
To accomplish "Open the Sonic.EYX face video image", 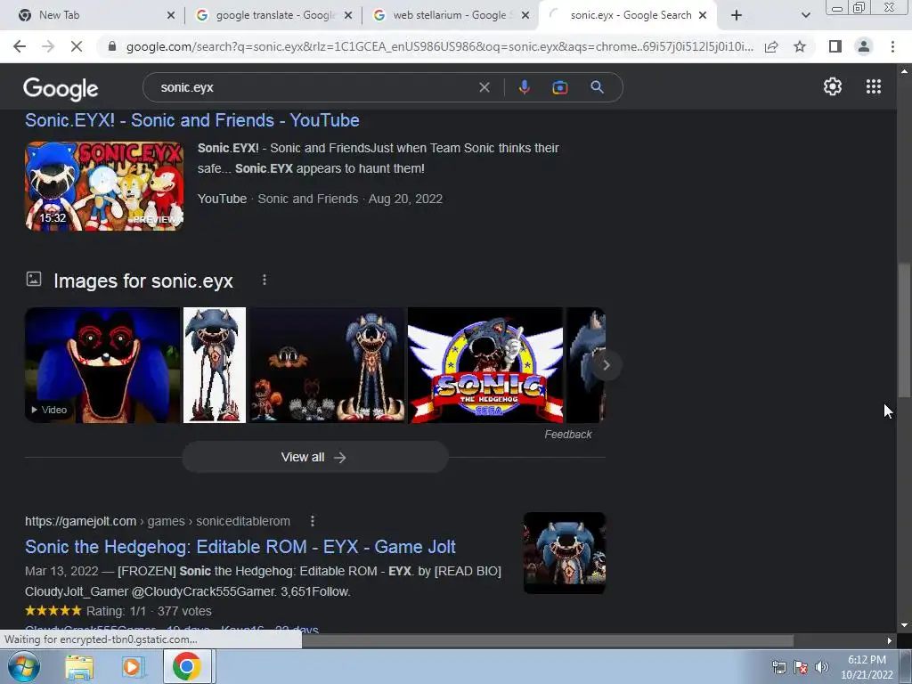I will (102, 364).
